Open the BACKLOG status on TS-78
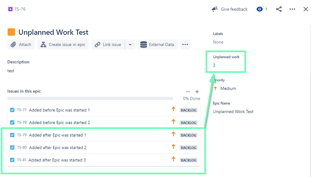The width and height of the screenshot is (311, 177). pos(188,123)
